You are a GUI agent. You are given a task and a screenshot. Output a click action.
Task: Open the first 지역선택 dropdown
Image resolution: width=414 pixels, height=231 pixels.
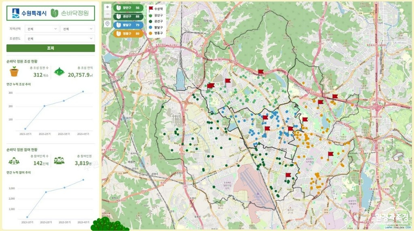click(x=42, y=29)
